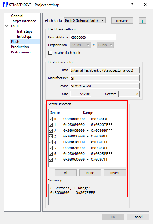Open the Flash bank dropdown

(x=85, y=21)
